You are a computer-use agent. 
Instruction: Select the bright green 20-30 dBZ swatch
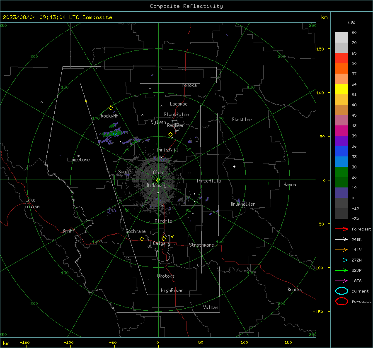342,172
